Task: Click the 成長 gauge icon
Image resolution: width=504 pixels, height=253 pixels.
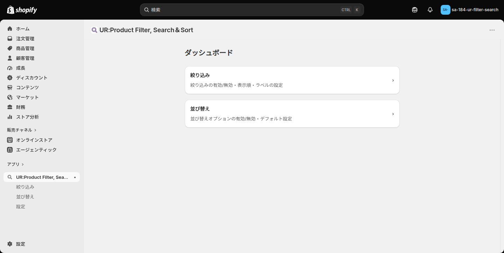Action: click(10, 68)
